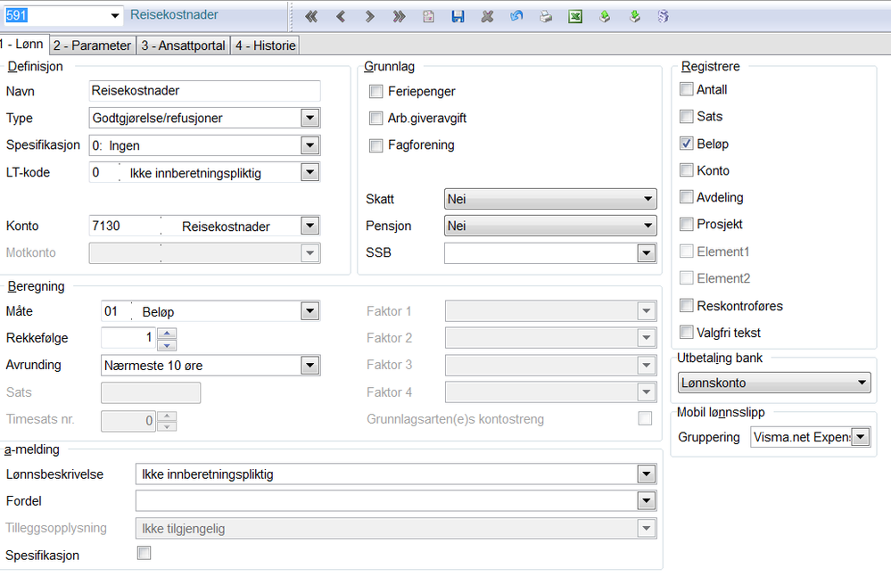Export to Excel using the green icon
891x577 pixels.
pos(575,16)
